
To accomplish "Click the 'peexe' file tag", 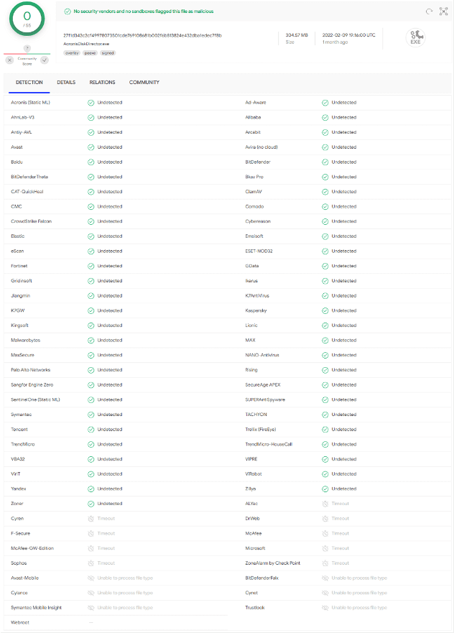I will coord(90,52).
